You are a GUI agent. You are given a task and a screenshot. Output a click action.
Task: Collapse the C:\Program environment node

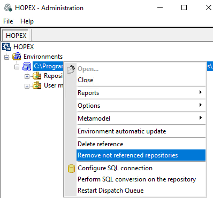[17, 67]
